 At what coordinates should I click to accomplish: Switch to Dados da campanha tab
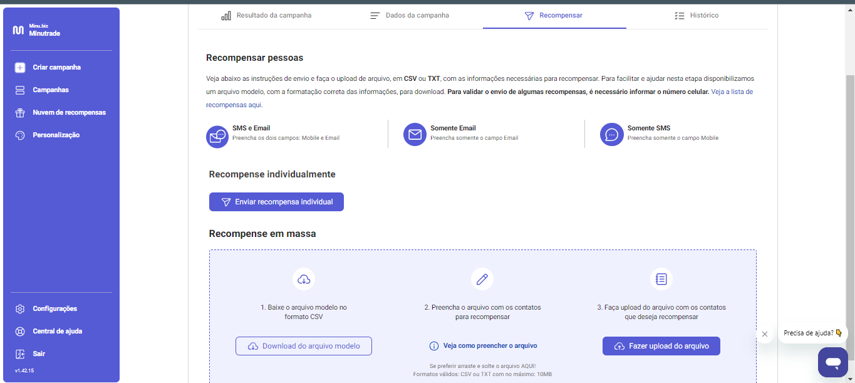click(409, 16)
